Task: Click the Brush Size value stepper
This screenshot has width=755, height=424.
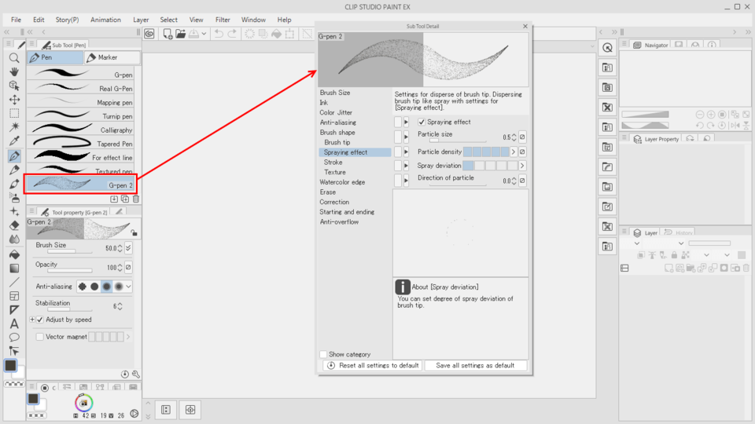Action: click(x=120, y=248)
